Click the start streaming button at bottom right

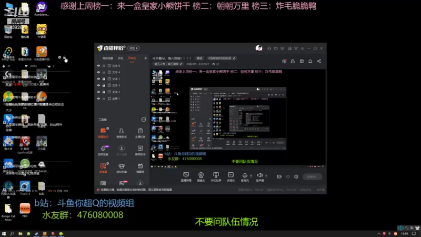click(x=313, y=176)
